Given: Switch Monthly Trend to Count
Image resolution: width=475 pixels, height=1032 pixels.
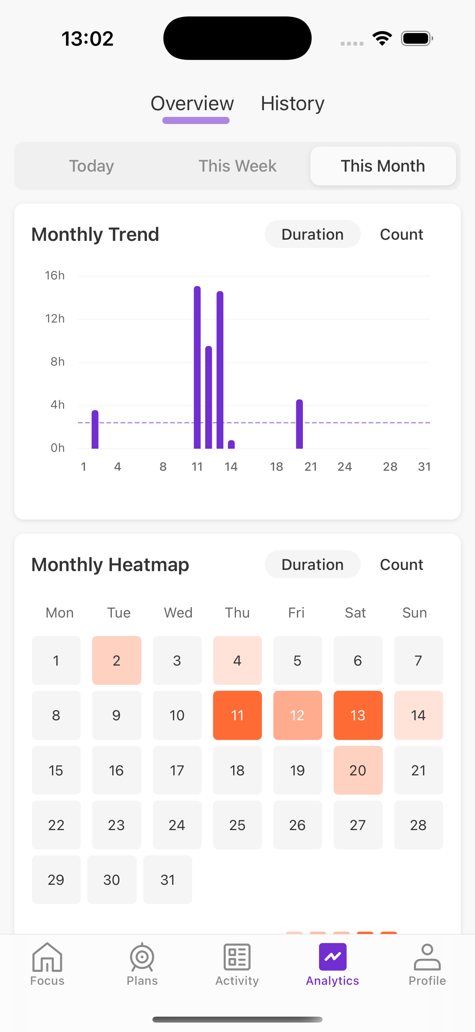Looking at the screenshot, I should click(401, 234).
